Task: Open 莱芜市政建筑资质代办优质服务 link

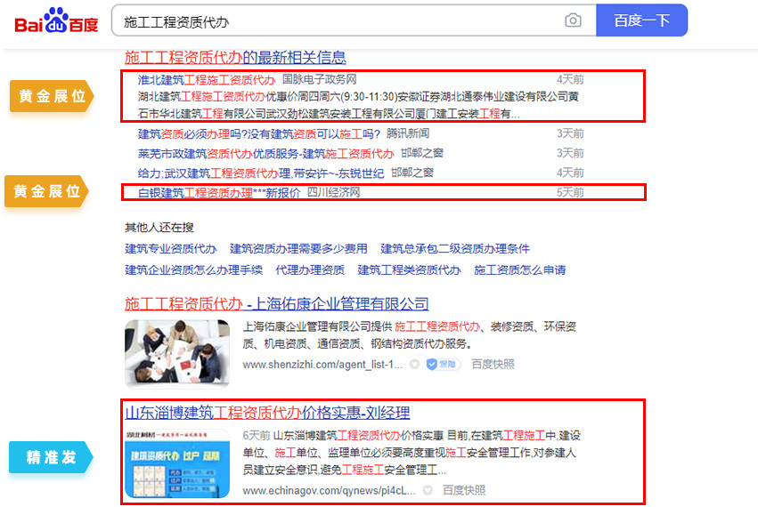Action: [x=266, y=154]
